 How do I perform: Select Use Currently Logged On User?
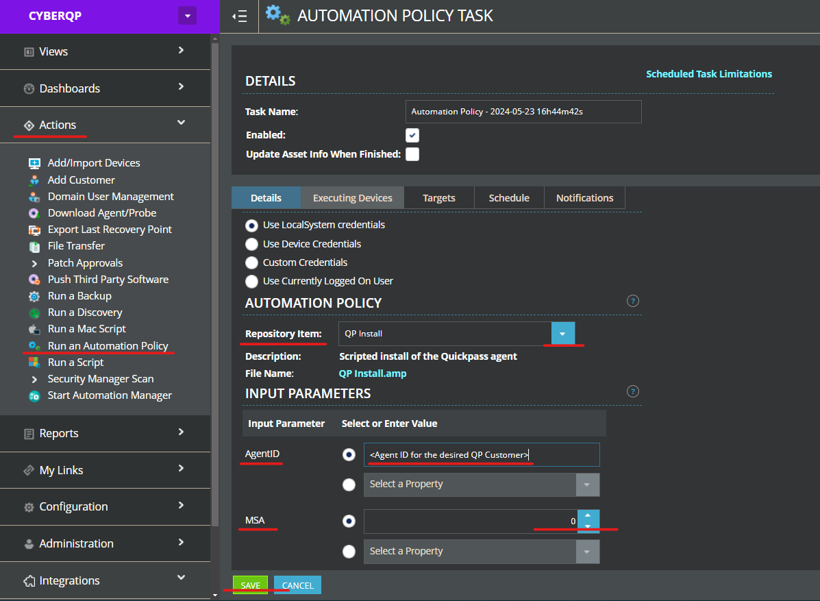251,282
